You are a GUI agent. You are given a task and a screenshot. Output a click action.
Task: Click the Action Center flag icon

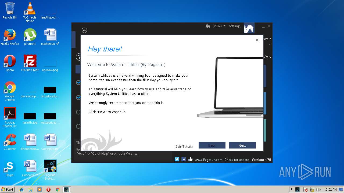[x=306, y=190]
